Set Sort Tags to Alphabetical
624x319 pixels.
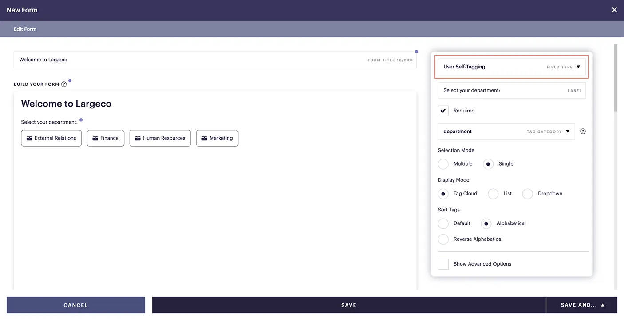(486, 223)
